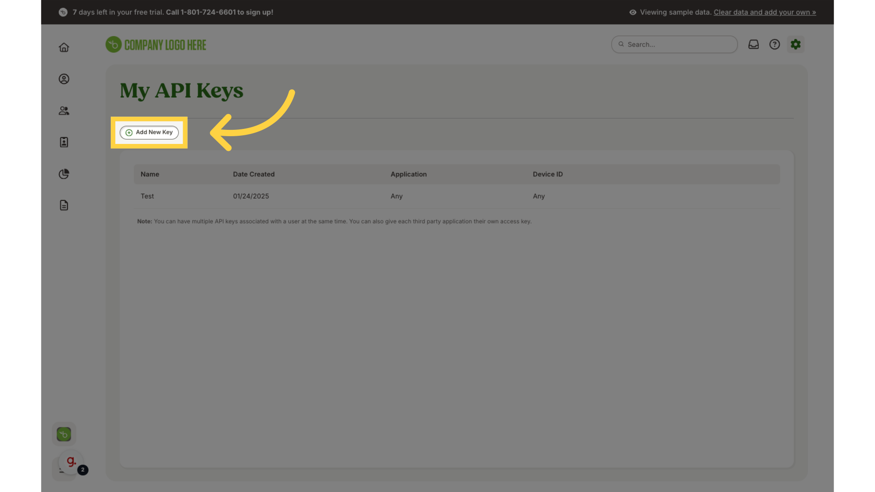Click the 'Any' value under Device ID
The width and height of the screenshot is (875, 492).
pos(539,196)
